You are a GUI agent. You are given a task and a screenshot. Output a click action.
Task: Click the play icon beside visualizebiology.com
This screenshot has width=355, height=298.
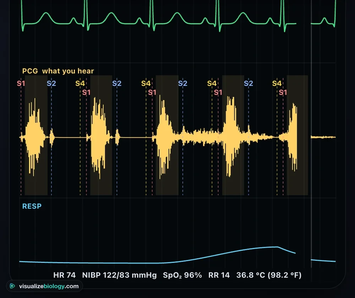coord(12,286)
